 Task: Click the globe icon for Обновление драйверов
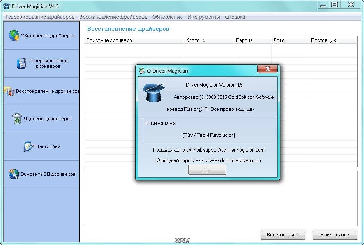14,35
